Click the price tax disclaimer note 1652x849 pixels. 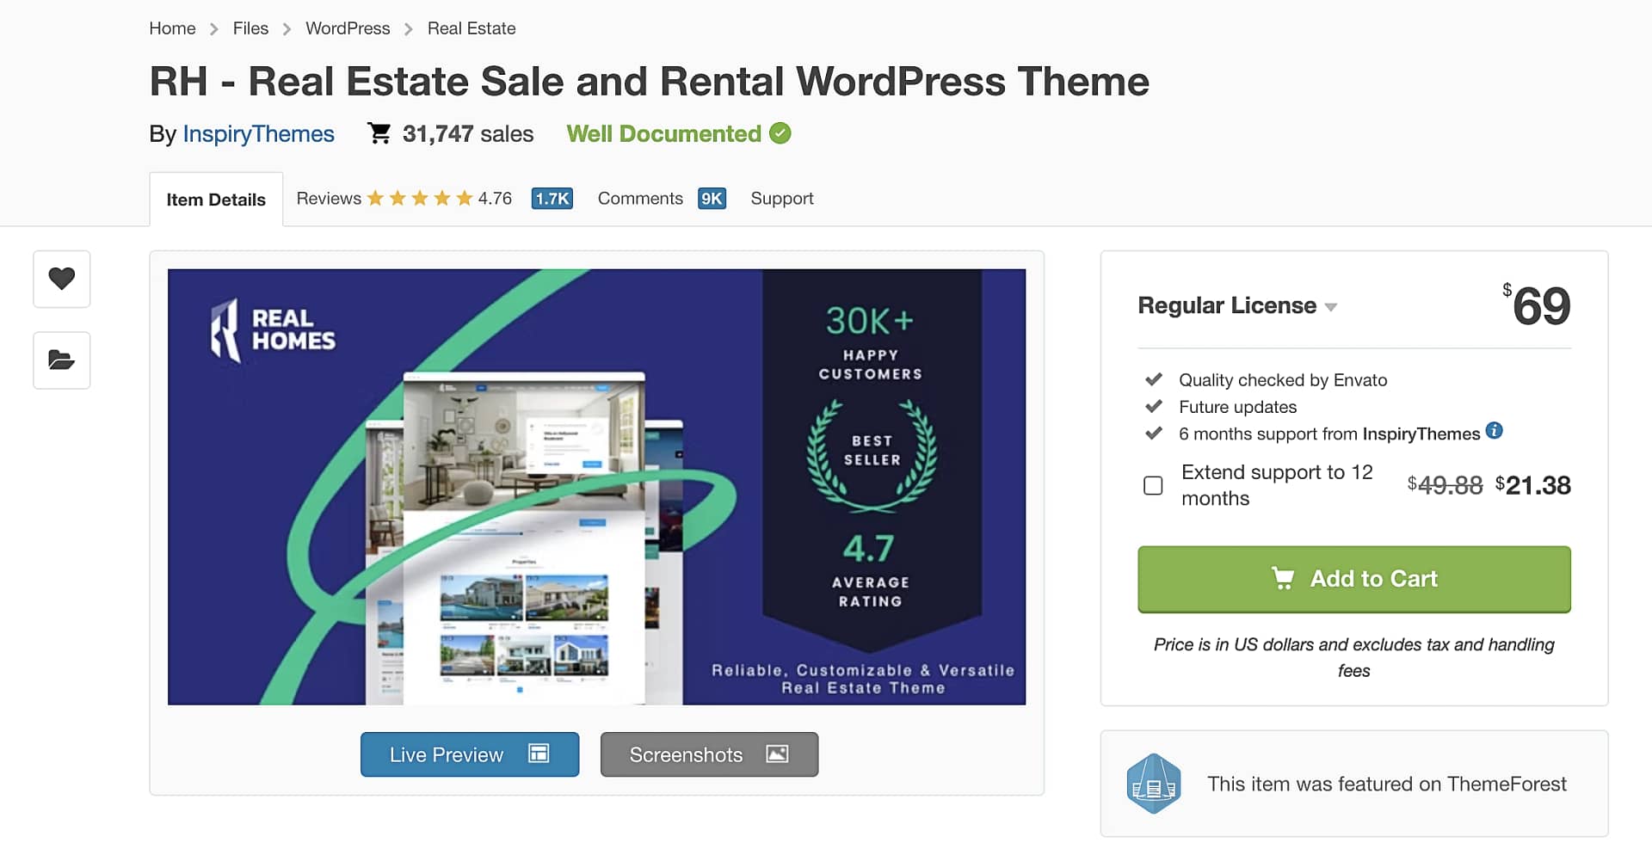click(1353, 657)
